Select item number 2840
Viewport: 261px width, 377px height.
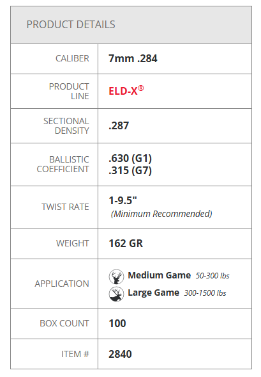[x=120, y=354]
